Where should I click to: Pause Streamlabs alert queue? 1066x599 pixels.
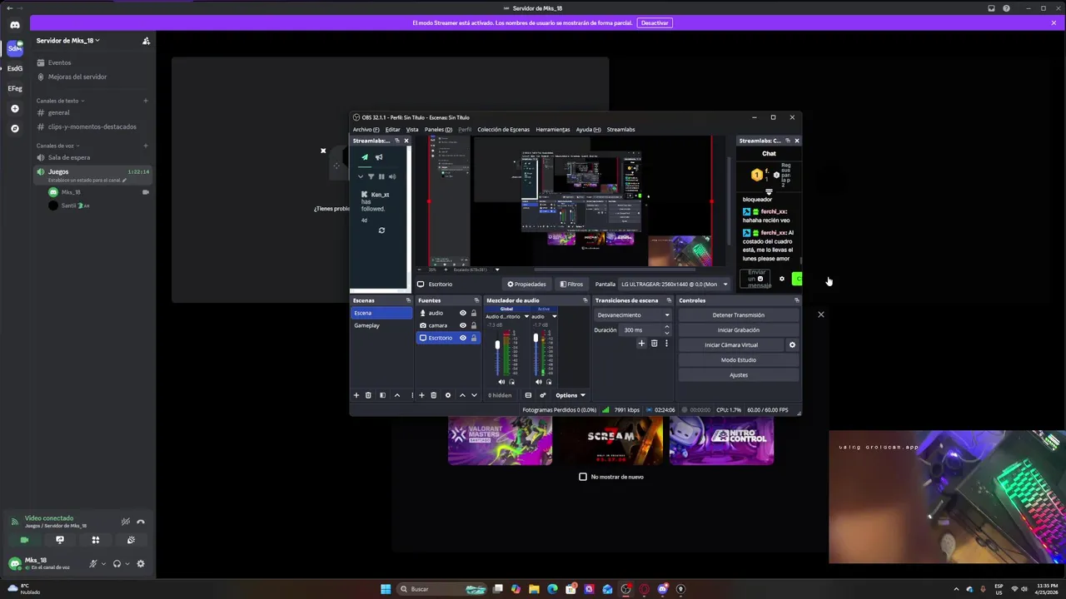click(x=381, y=176)
